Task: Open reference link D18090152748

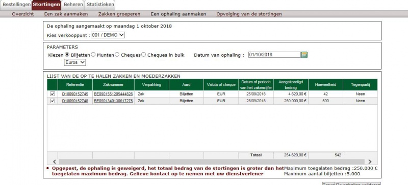Action: coord(75,101)
